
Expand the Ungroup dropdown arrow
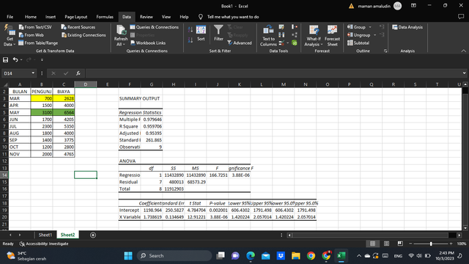click(374, 35)
